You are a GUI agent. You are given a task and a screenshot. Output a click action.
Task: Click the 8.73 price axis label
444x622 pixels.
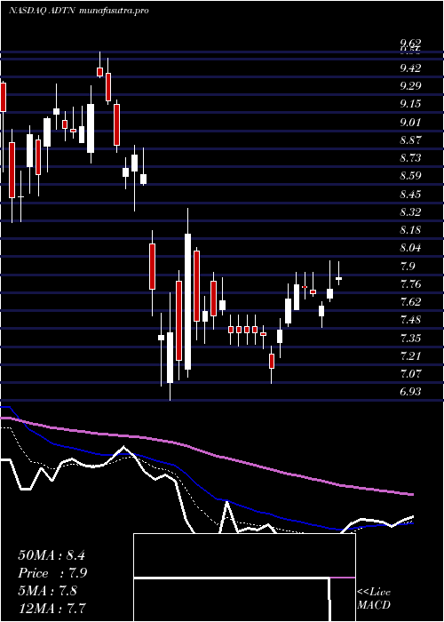[x=410, y=158]
